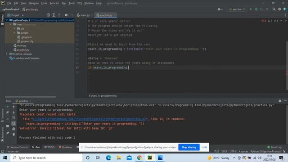
Task: Click the down stack trace arrow in Run panel
Action: click(14, 112)
